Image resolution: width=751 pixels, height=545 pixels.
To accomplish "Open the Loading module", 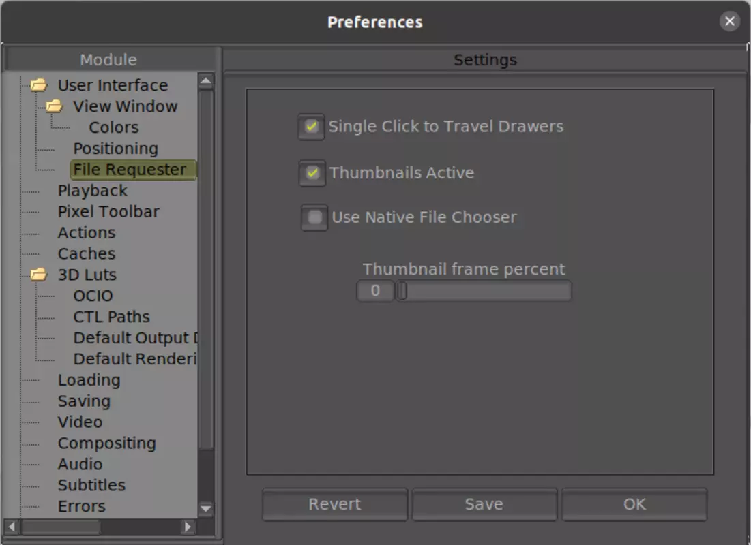I will point(89,380).
